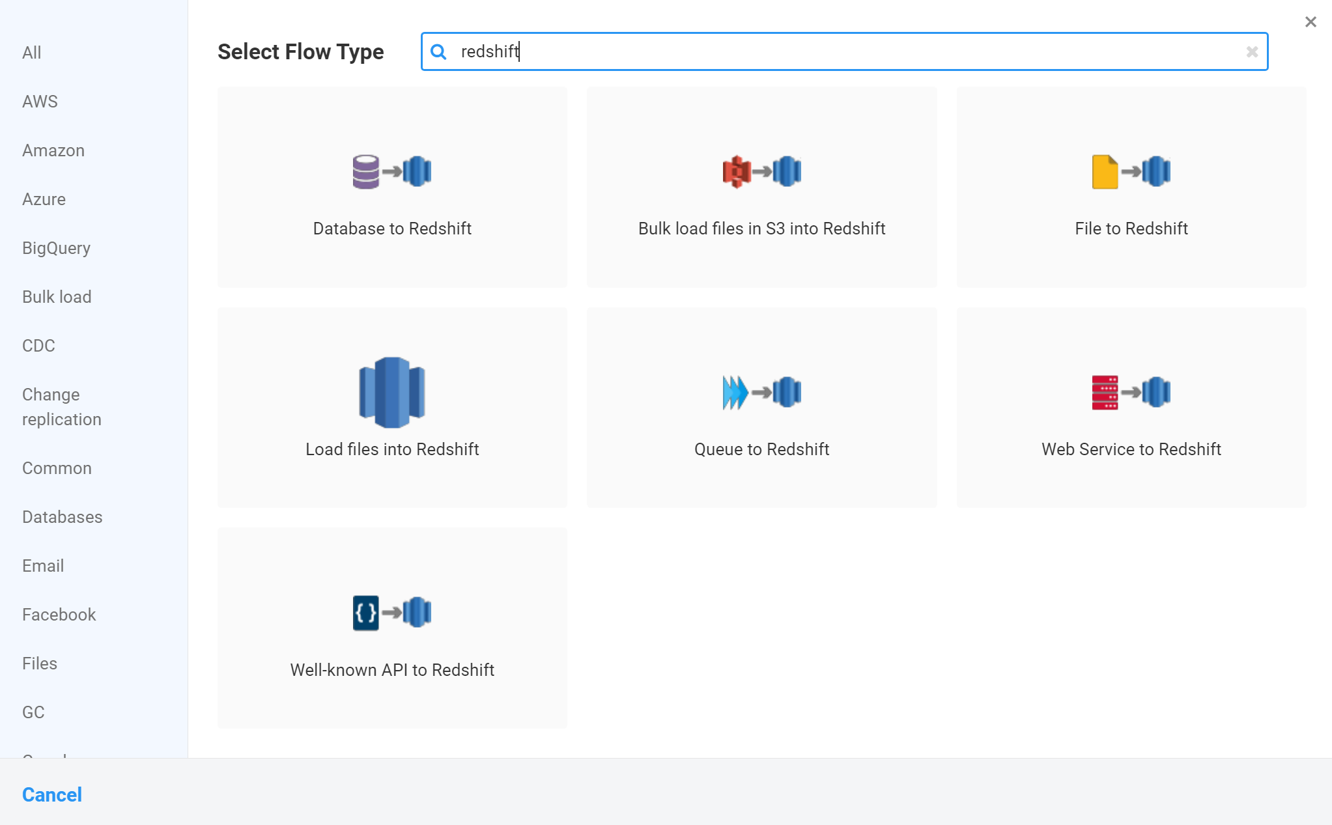The image size is (1332, 825).
Task: Select the BigQuery category
Action: tap(56, 247)
